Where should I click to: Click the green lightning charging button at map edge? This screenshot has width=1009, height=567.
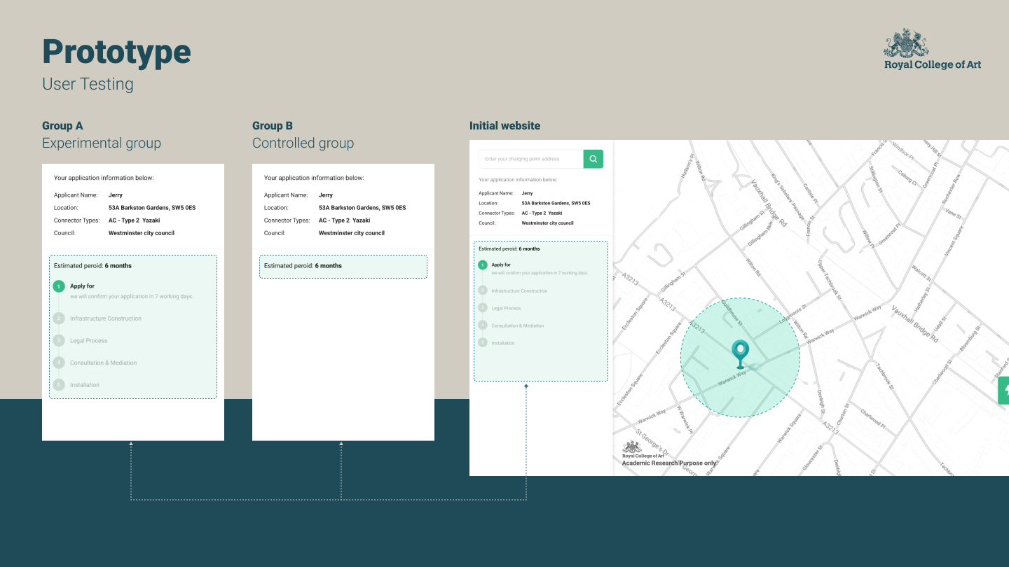[1003, 391]
